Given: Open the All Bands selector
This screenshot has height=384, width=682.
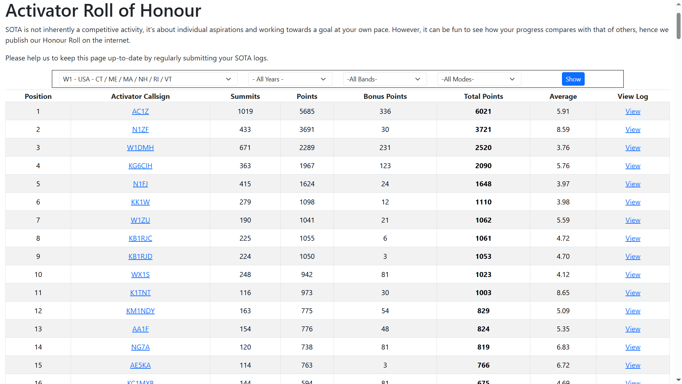Looking at the screenshot, I should (384, 79).
